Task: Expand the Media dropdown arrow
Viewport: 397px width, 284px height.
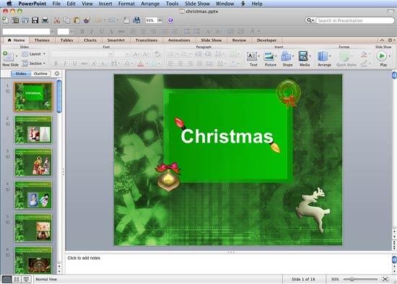Action: 310,56
